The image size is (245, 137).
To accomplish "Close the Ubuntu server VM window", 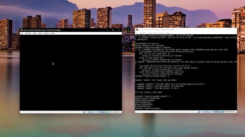I will (x=234, y=30).
